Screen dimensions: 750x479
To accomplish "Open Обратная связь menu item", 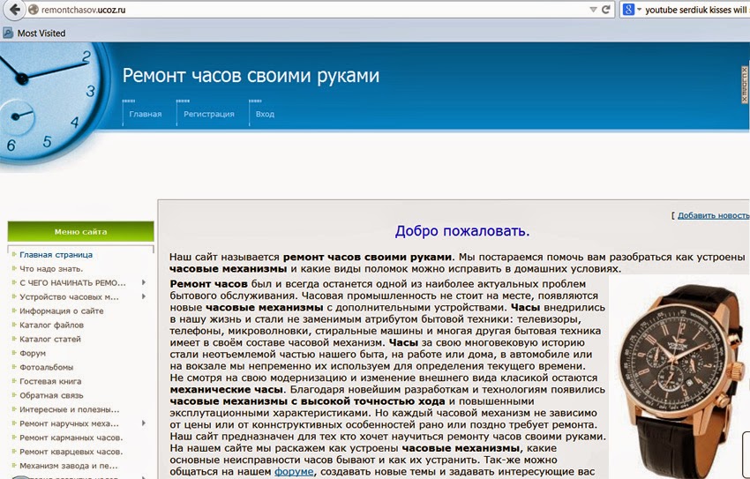I will tap(51, 395).
